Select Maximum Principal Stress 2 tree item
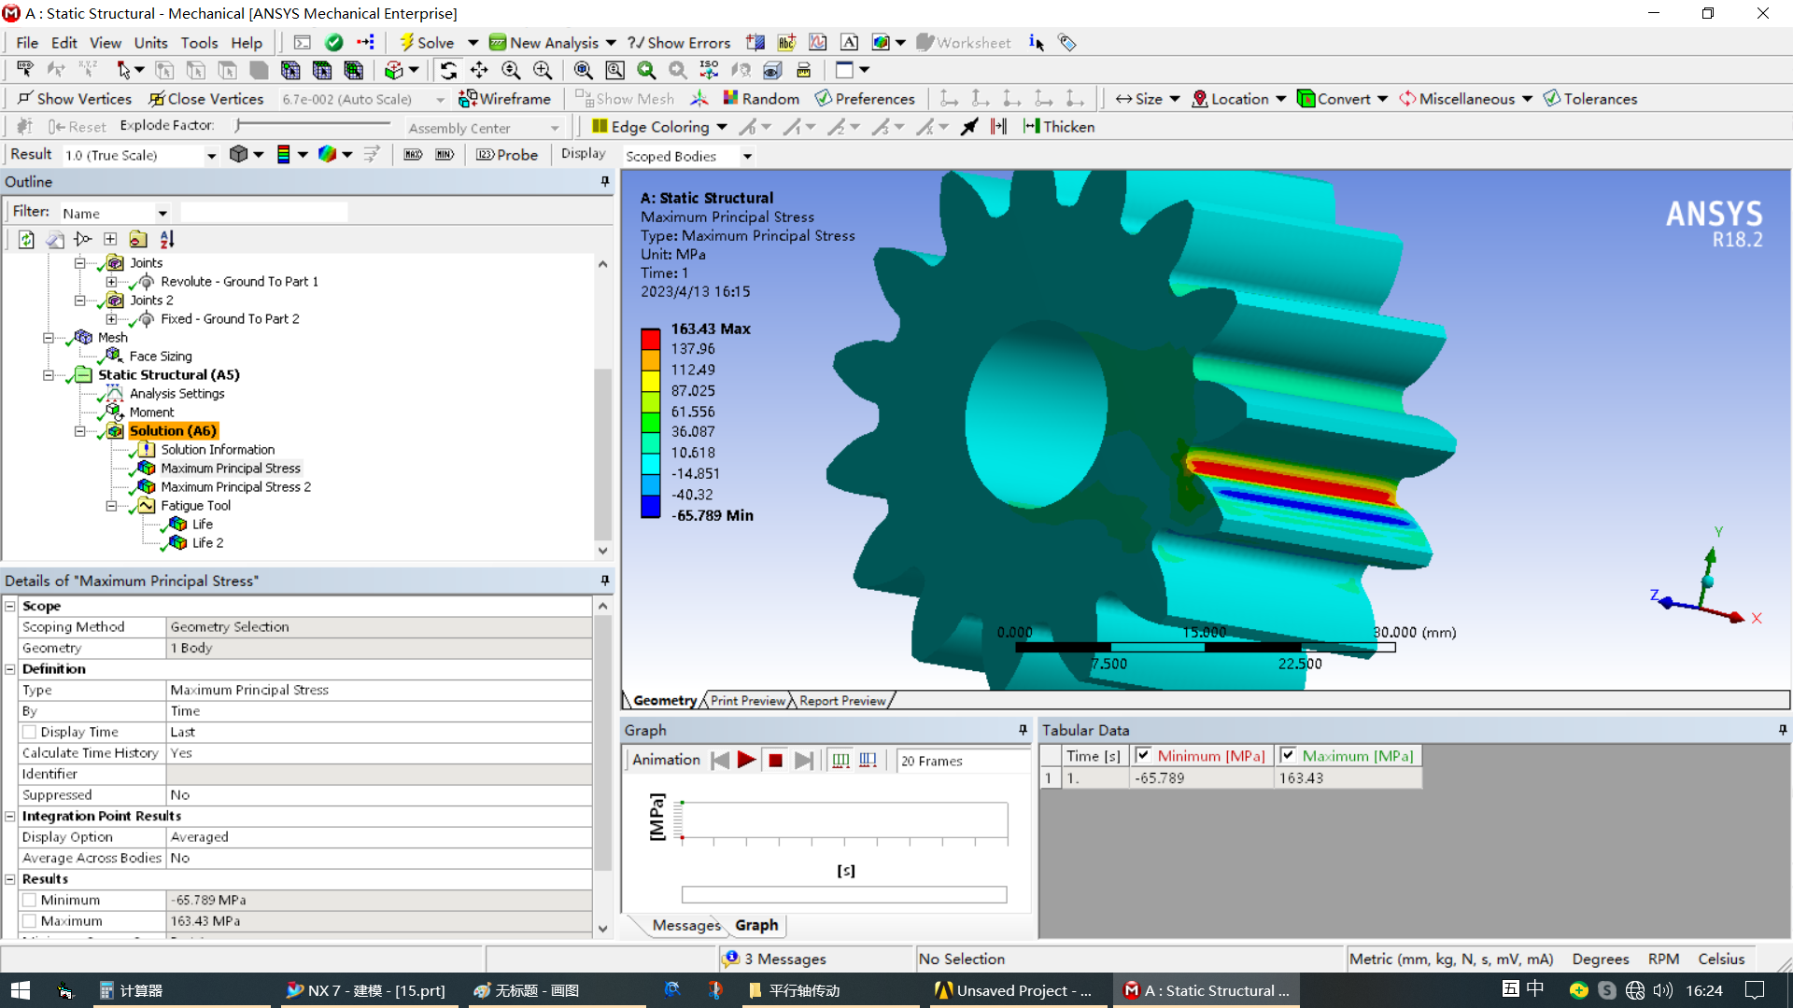This screenshot has height=1008, width=1793. click(x=235, y=487)
